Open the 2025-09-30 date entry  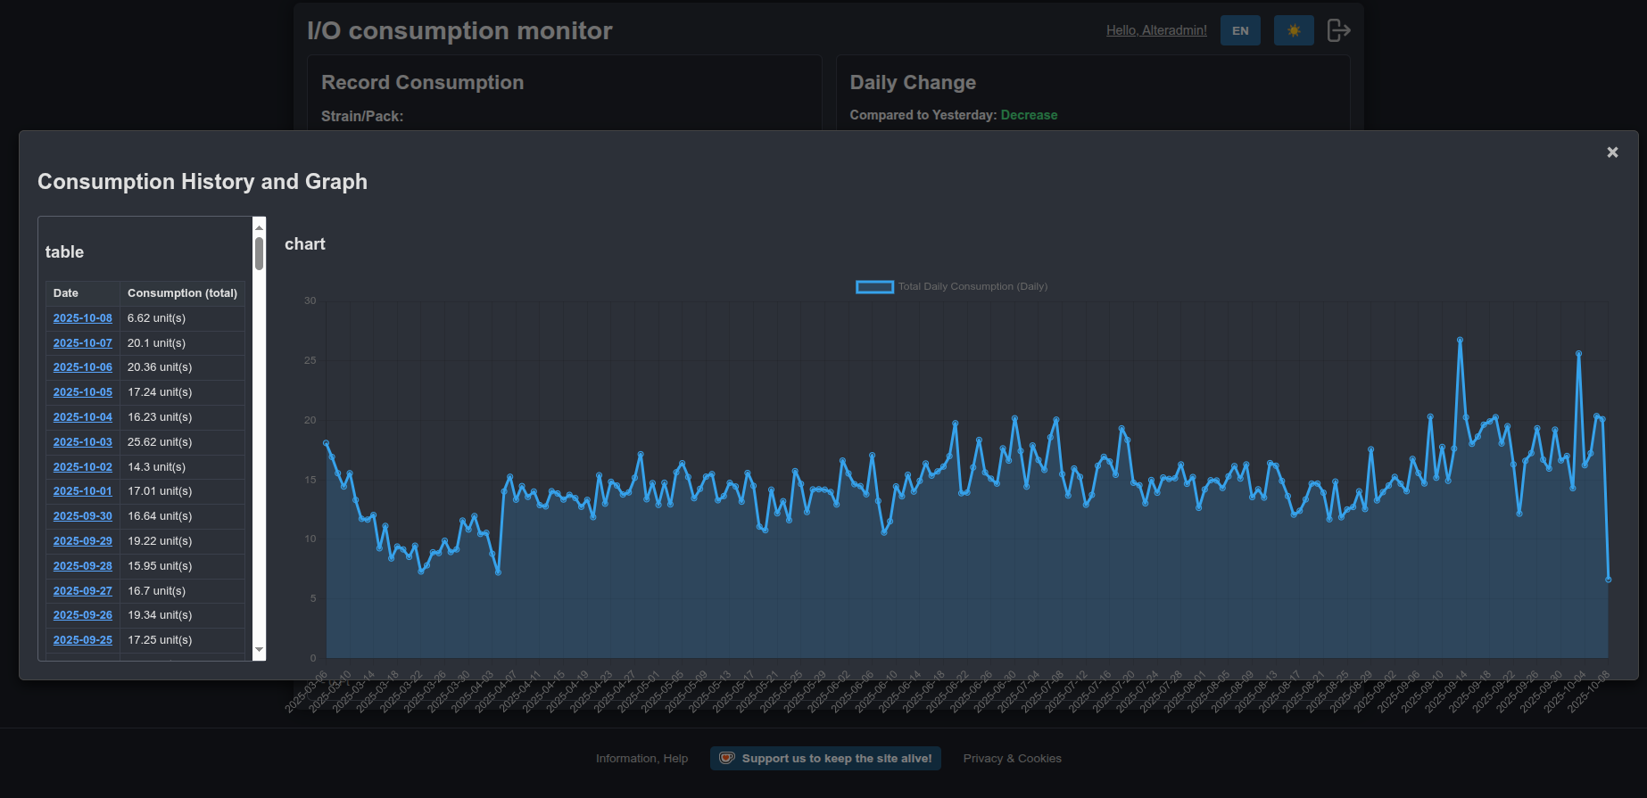(x=83, y=516)
